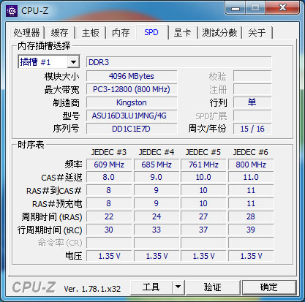305x302 pixels.
Task: Switch to the 測試分數 tab
Action: [x=219, y=32]
